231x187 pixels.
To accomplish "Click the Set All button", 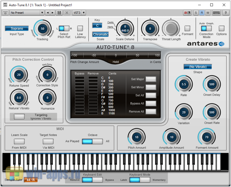I will (151, 96).
